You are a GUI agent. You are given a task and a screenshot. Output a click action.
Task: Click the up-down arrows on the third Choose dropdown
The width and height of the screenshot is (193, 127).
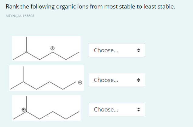(139, 109)
